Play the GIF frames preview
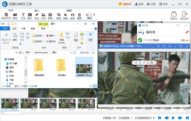191x121 pixels. pos(173,118)
